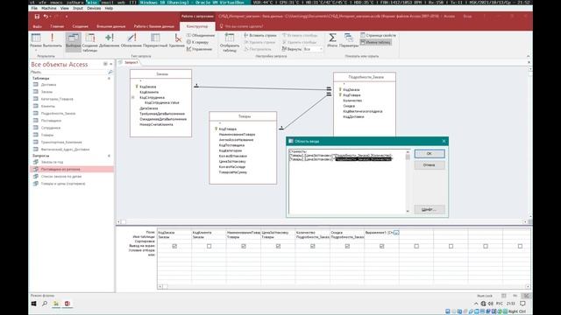
Task: Open the Вернуть combo box
Action: point(313,49)
